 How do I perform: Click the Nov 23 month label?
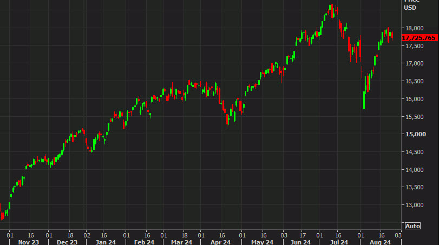tap(29, 242)
